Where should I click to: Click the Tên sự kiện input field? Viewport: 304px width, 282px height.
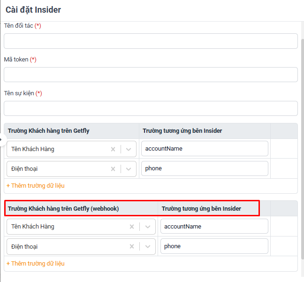[x=151, y=108]
